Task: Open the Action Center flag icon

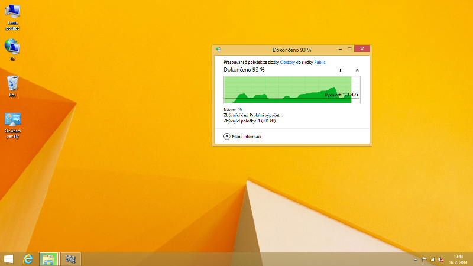Action: pos(424,259)
